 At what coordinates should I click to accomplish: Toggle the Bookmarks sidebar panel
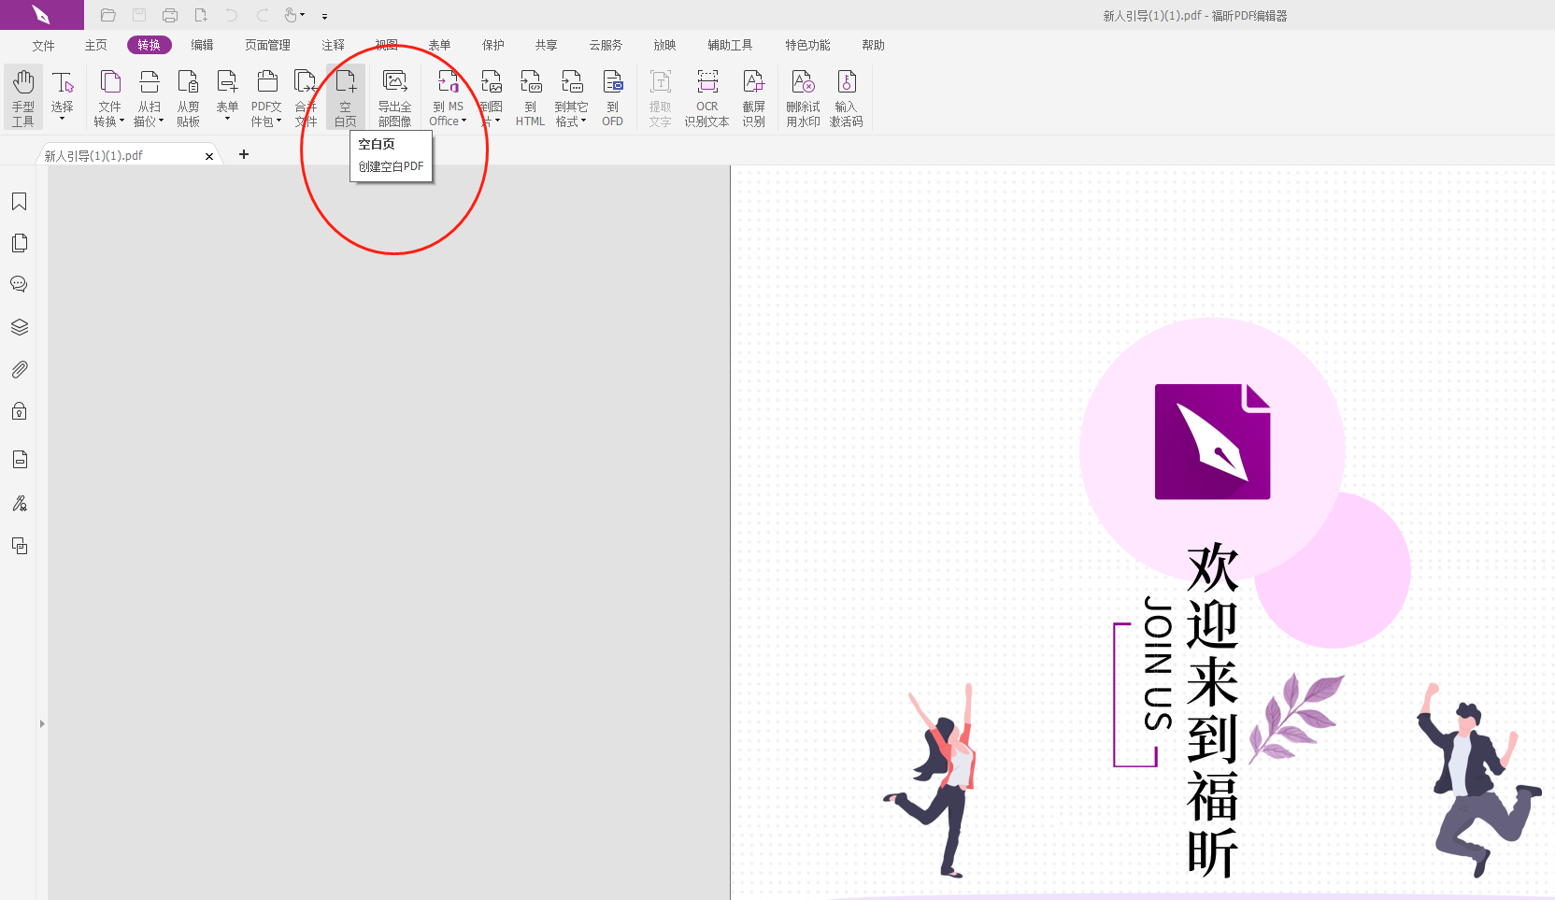coord(19,201)
